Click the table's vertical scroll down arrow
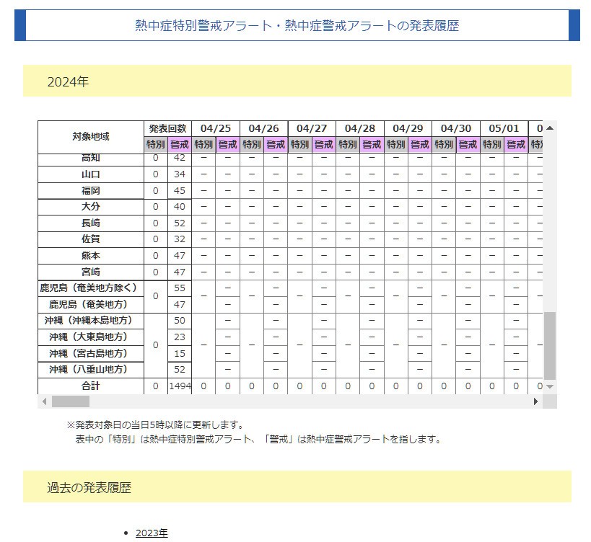 coord(550,386)
